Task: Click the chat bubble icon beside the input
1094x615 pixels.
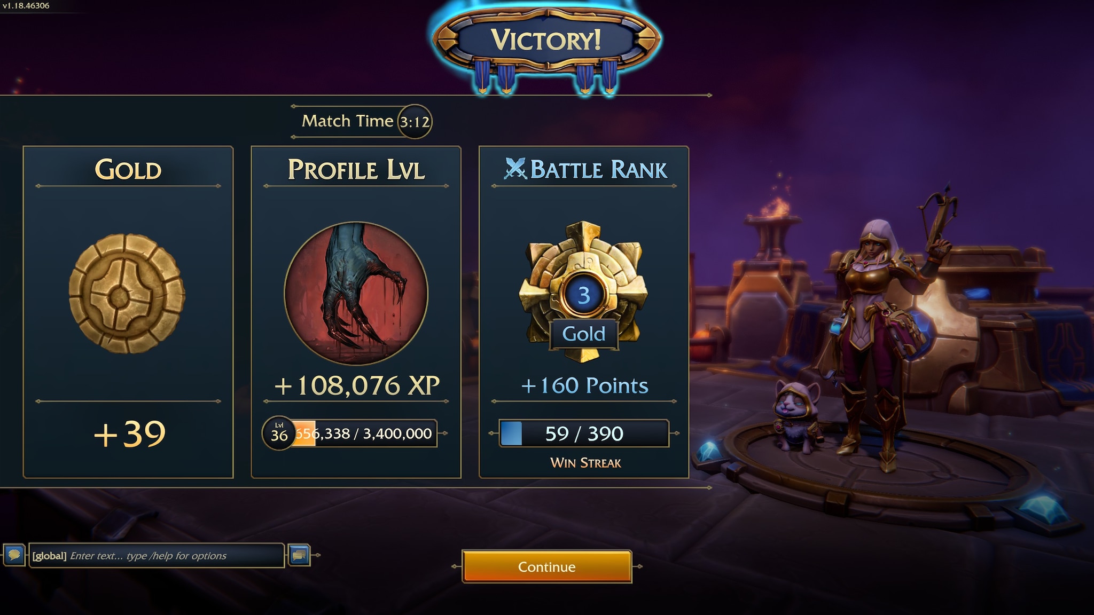Action: tap(14, 555)
